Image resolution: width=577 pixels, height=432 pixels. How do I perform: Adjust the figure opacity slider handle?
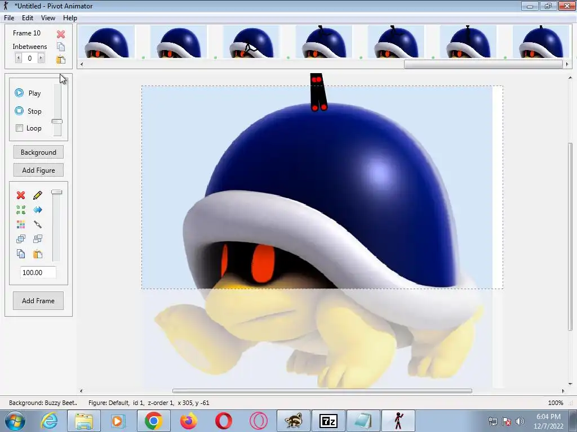(57, 192)
